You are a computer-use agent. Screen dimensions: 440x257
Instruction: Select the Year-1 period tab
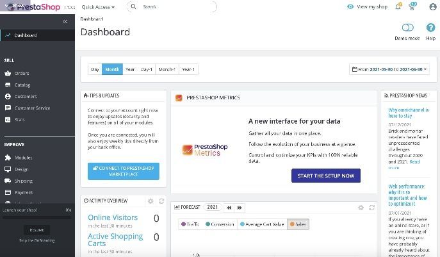coord(188,69)
